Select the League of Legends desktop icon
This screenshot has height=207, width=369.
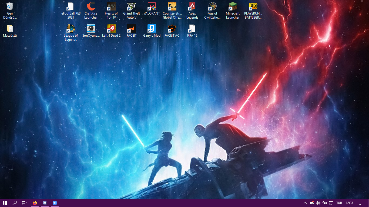(x=71, y=33)
